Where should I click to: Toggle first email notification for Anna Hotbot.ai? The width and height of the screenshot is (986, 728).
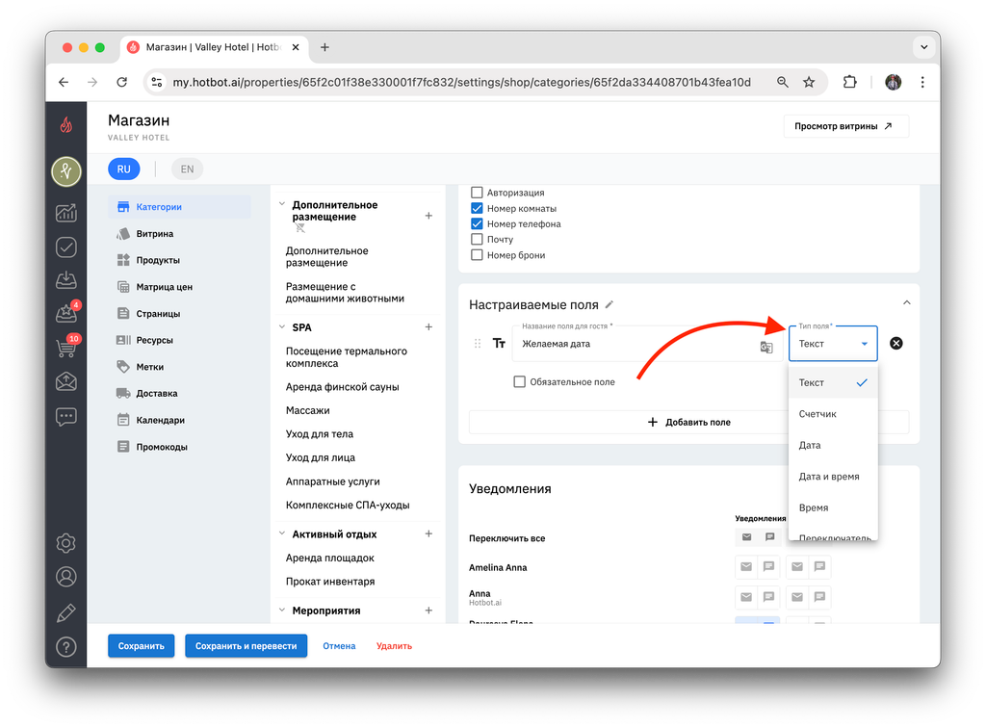[746, 597]
